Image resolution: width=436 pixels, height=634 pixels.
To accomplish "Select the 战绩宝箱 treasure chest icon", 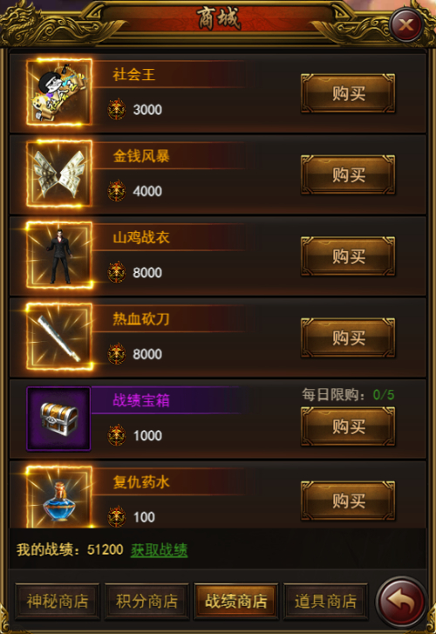I will point(58,419).
